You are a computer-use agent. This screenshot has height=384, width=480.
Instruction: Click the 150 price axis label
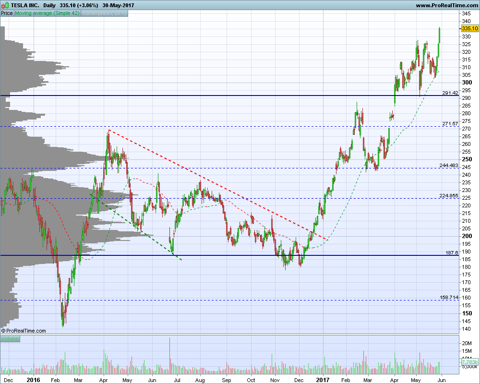click(467, 313)
